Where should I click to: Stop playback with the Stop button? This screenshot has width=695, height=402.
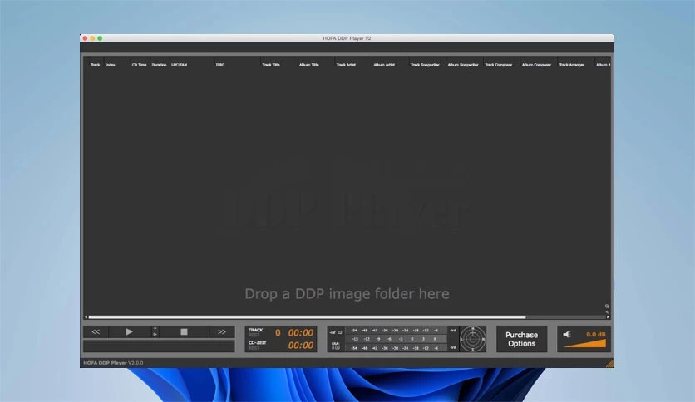(184, 331)
